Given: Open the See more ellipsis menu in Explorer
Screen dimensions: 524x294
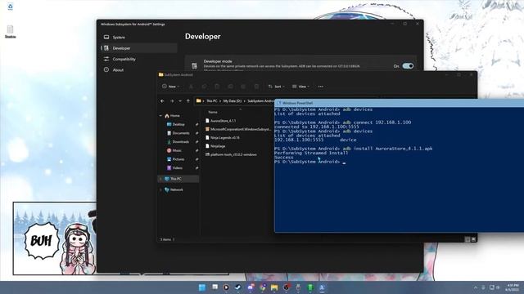Looking at the screenshot, I should click(x=320, y=87).
